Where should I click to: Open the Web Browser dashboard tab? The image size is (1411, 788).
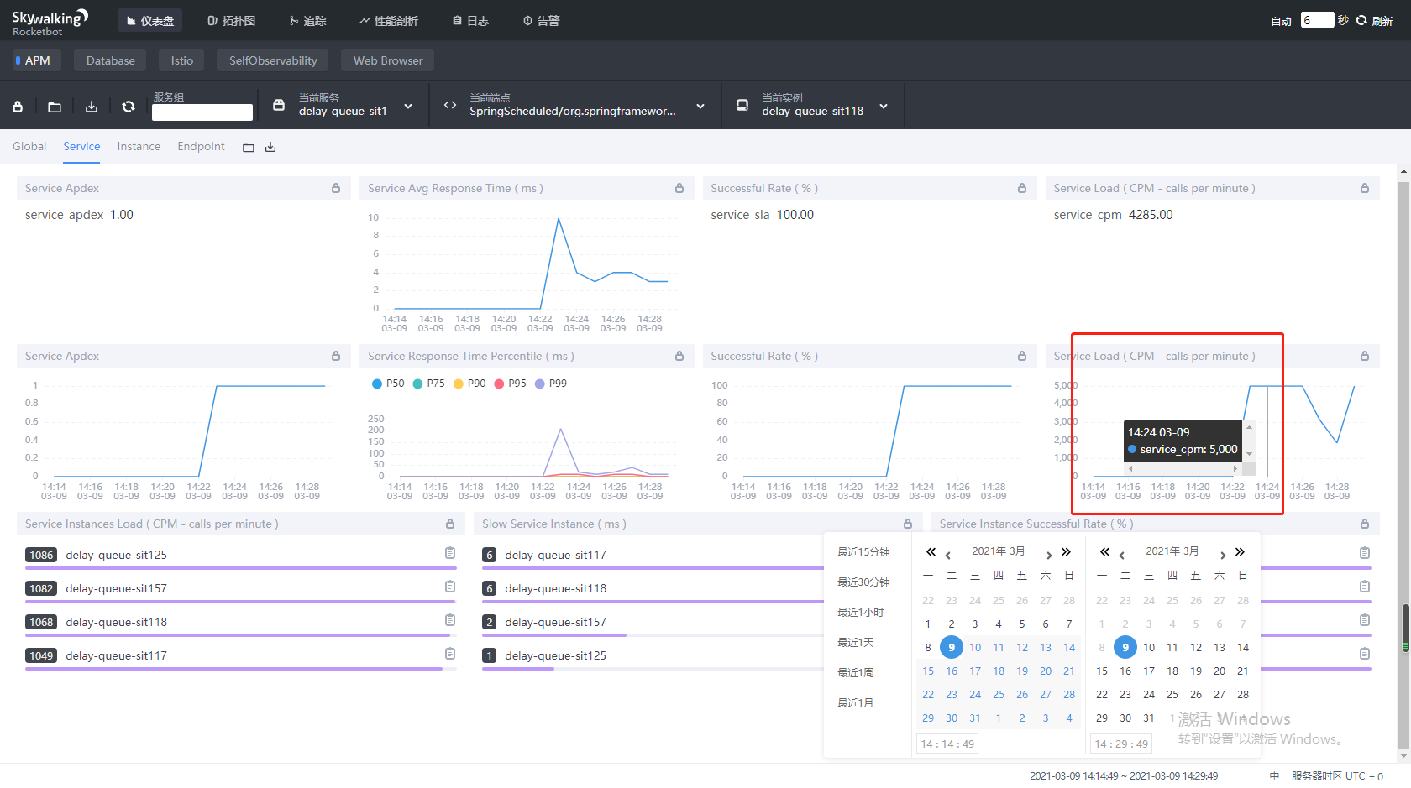(x=388, y=60)
